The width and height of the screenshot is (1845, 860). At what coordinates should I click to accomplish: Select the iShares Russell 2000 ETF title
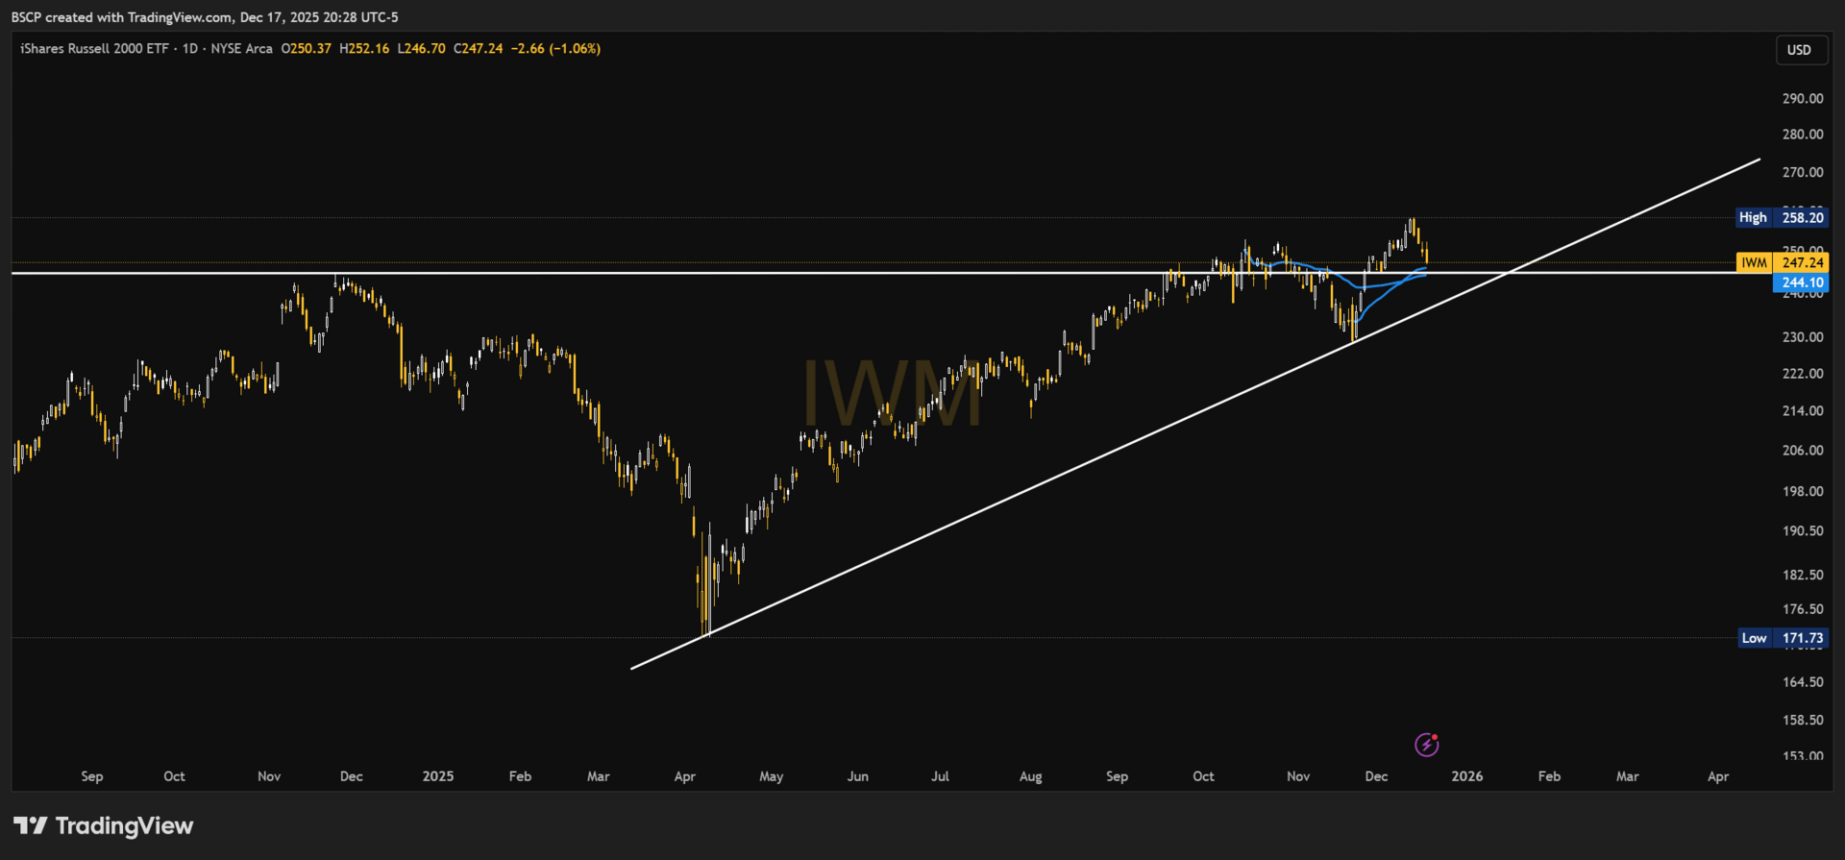(x=94, y=49)
